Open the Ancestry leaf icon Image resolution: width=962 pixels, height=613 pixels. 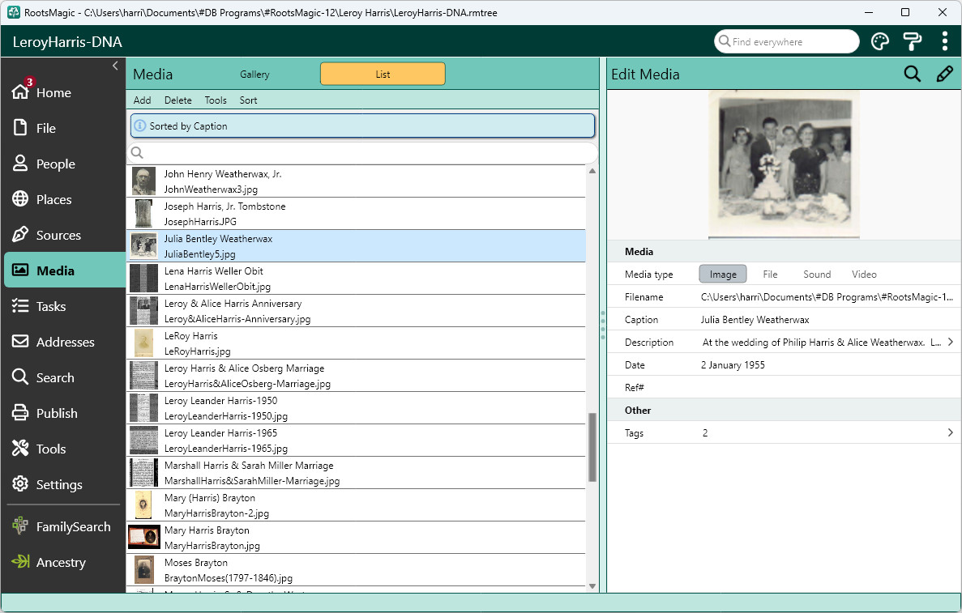pyautogui.click(x=20, y=561)
